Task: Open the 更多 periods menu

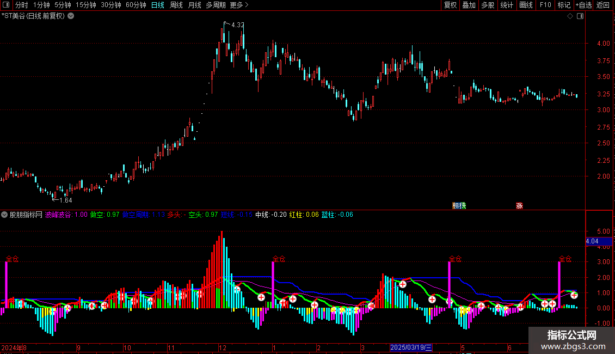Action: tap(239, 5)
